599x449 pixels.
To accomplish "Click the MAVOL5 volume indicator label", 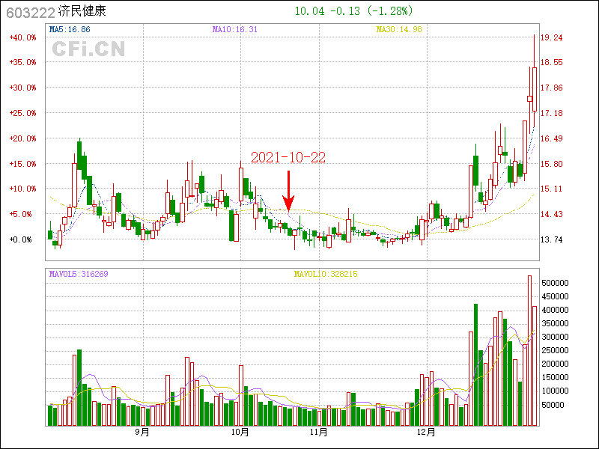I will pyautogui.click(x=79, y=274).
